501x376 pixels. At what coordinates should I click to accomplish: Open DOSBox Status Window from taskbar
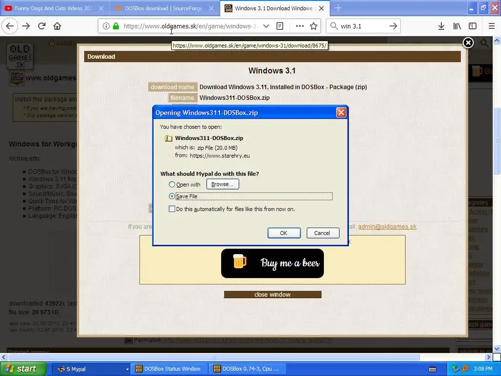pos(169,369)
